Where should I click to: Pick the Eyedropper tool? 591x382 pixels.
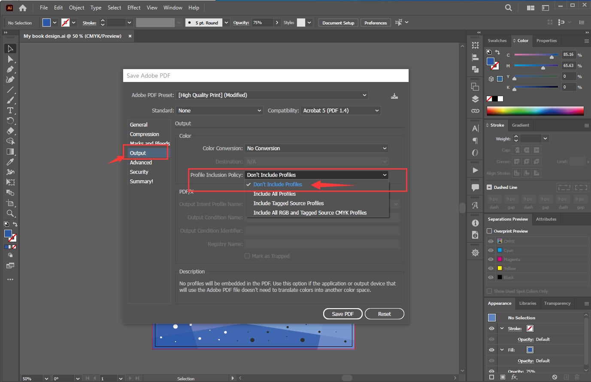pos(10,162)
